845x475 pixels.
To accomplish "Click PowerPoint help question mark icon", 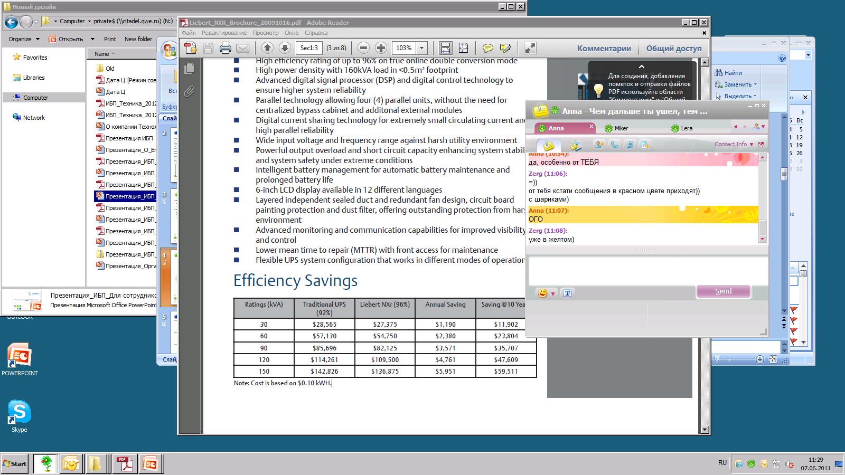I will coord(782,58).
